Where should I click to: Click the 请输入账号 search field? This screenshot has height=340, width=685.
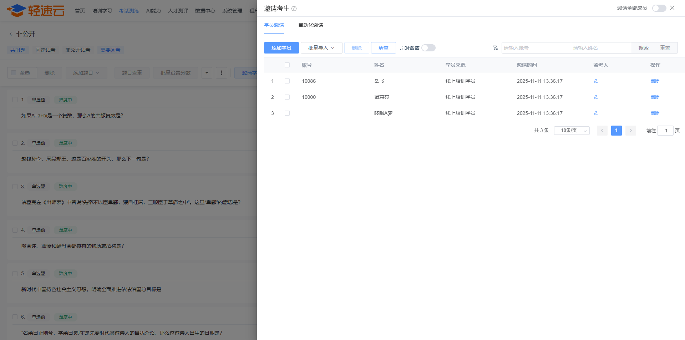(x=536, y=48)
